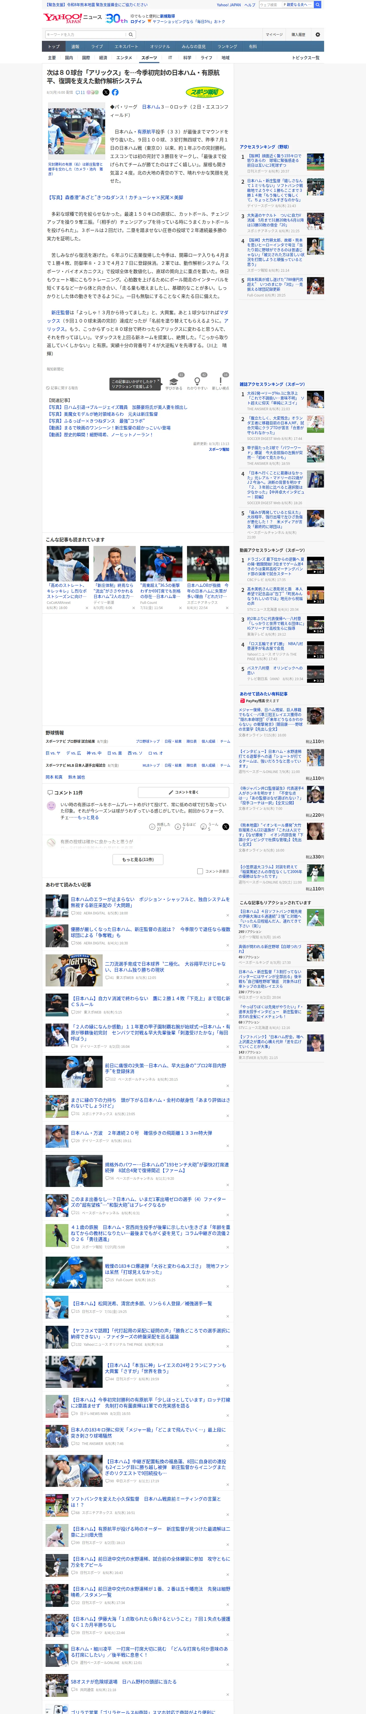This screenshot has width=366, height=1714.
Task: Click the blue search button in the top bar
Action: [x=318, y=5]
